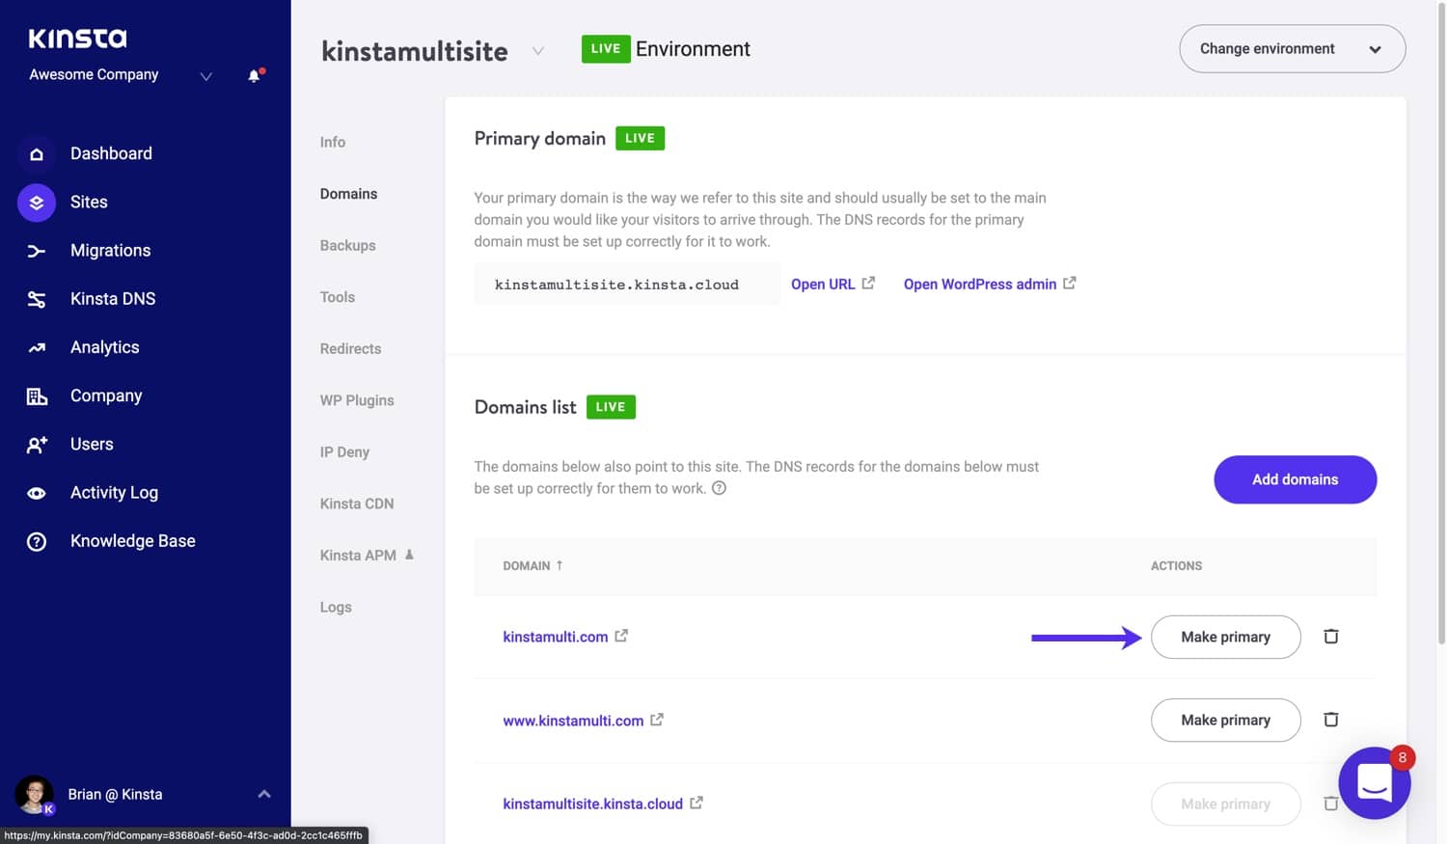Switch to the Backups tab
Image resolution: width=1447 pixels, height=844 pixels.
347,245
